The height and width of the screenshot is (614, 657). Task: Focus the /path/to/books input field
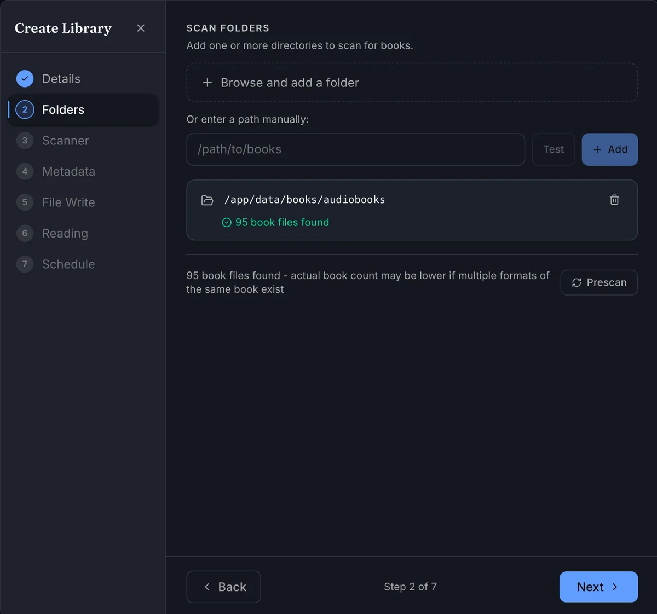tap(356, 149)
